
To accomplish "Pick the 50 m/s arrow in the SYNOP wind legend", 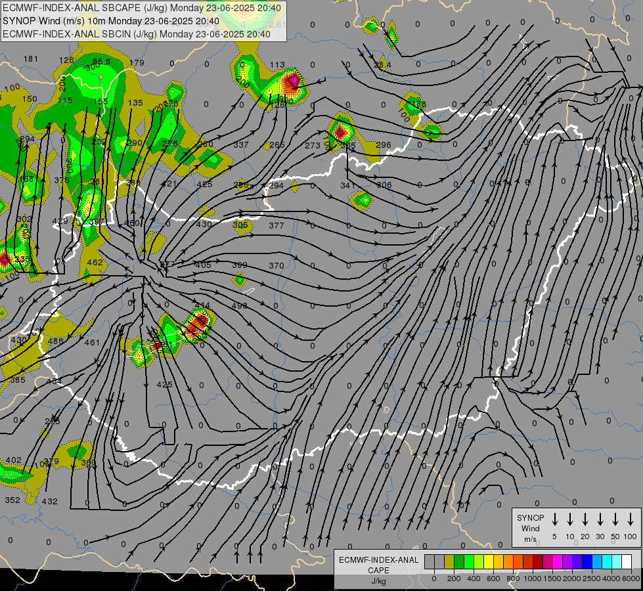I will coord(615,519).
